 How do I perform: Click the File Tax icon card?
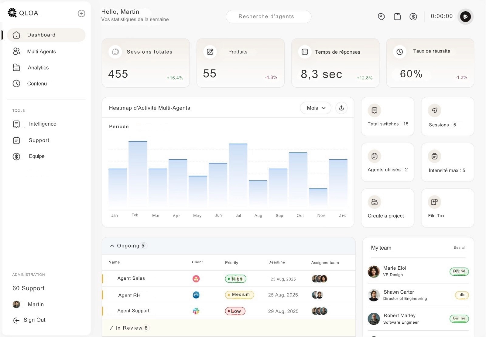click(x=434, y=202)
